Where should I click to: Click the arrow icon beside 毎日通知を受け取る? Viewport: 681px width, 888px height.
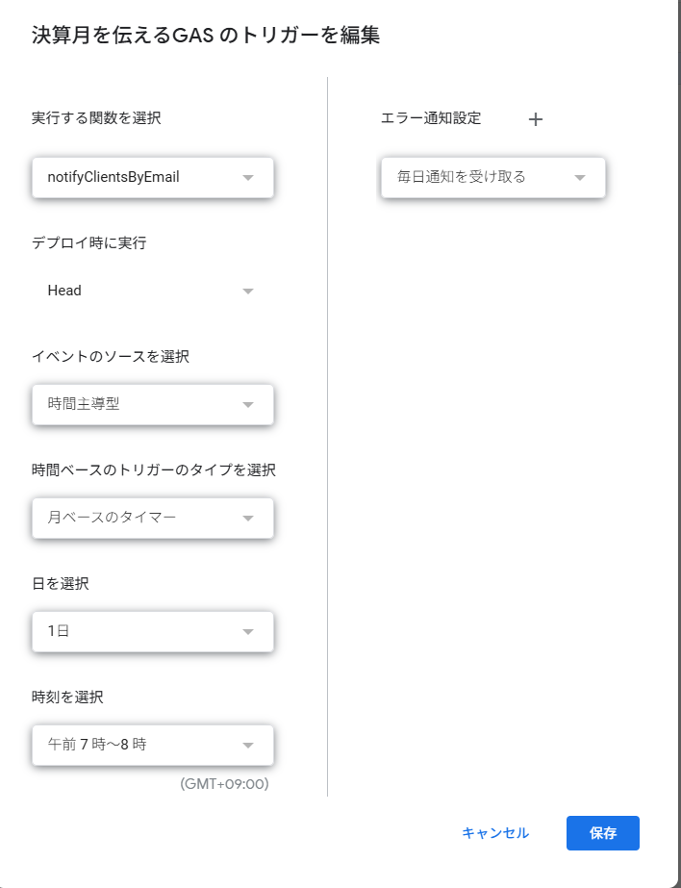pos(580,178)
